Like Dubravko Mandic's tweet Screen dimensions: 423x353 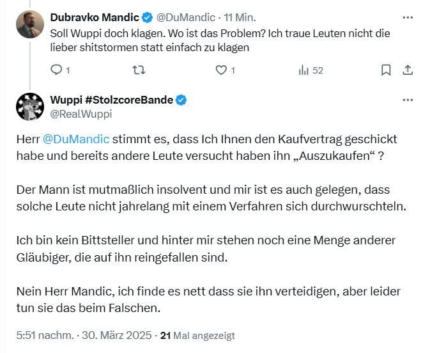click(221, 70)
